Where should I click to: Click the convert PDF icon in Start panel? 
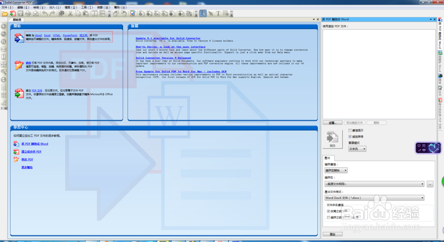19,38
